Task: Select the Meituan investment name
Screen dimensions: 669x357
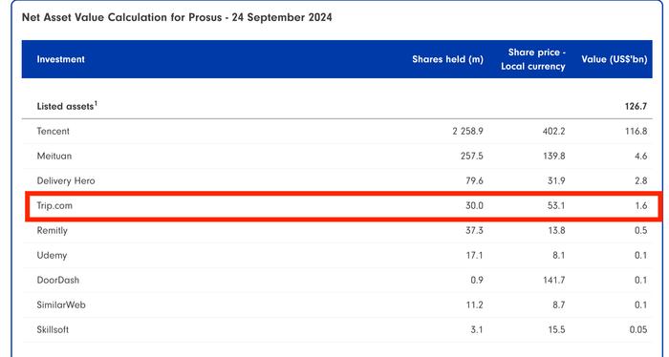Action: click(54, 156)
